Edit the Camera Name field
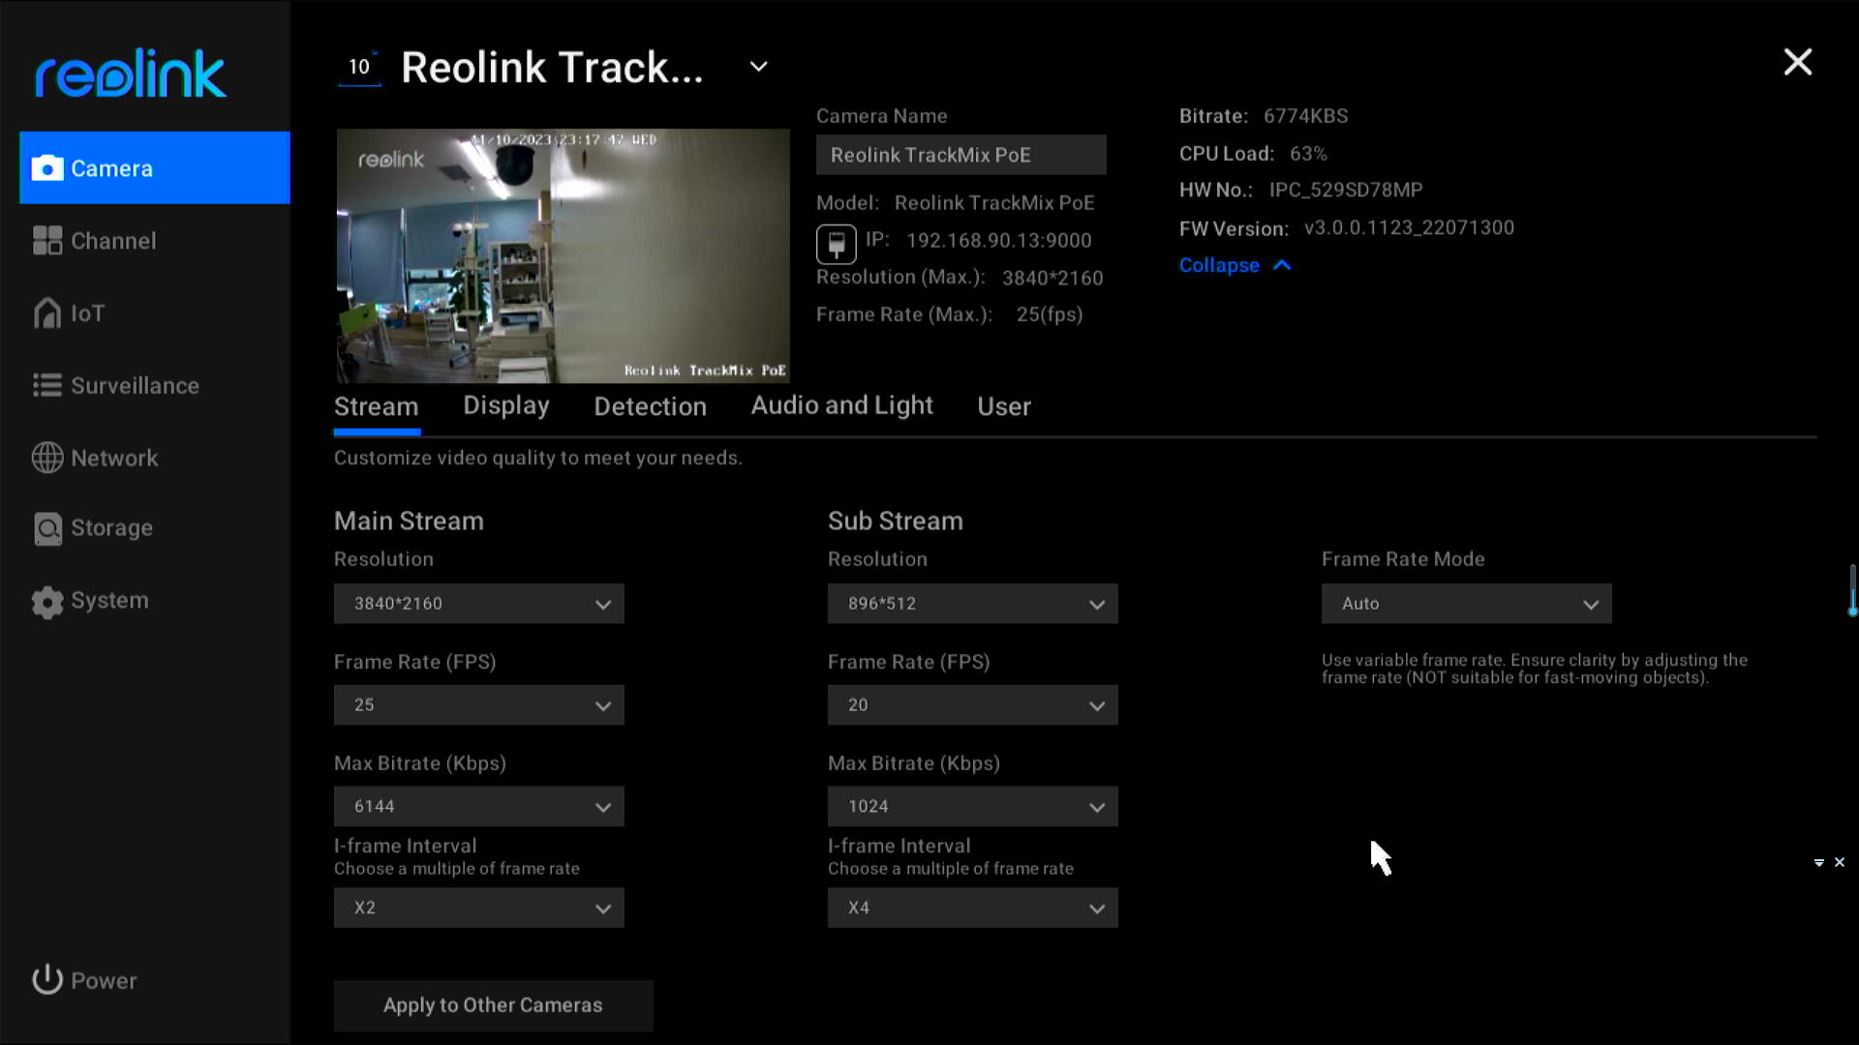Viewport: 1859px width, 1045px height. point(961,155)
